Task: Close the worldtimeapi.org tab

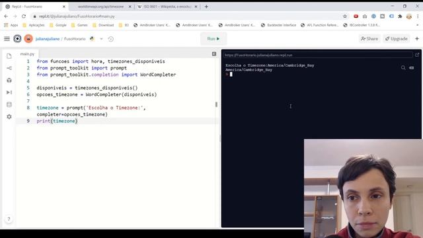Action: 130,7
